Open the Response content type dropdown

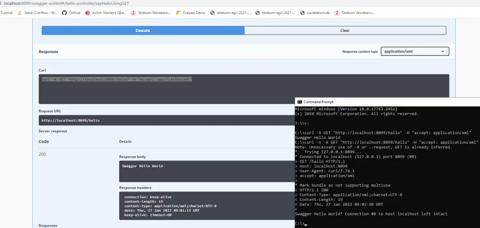tap(415, 52)
